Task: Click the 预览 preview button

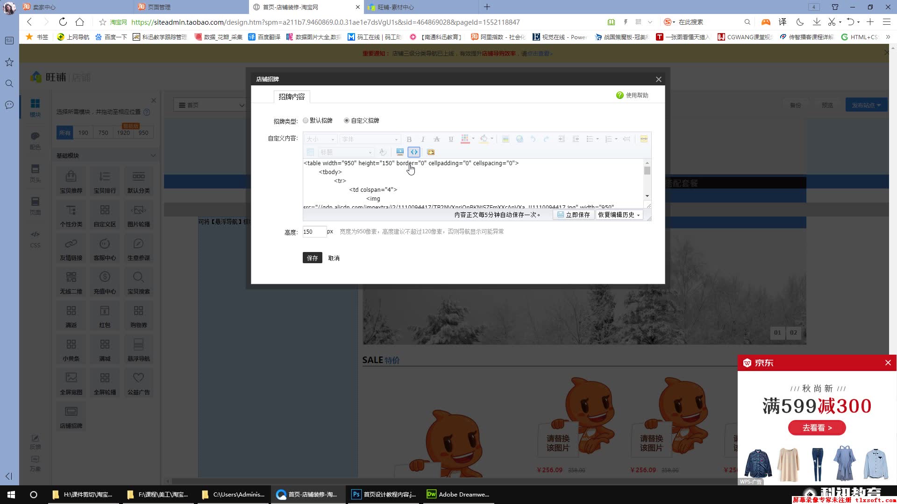Action: click(x=827, y=105)
